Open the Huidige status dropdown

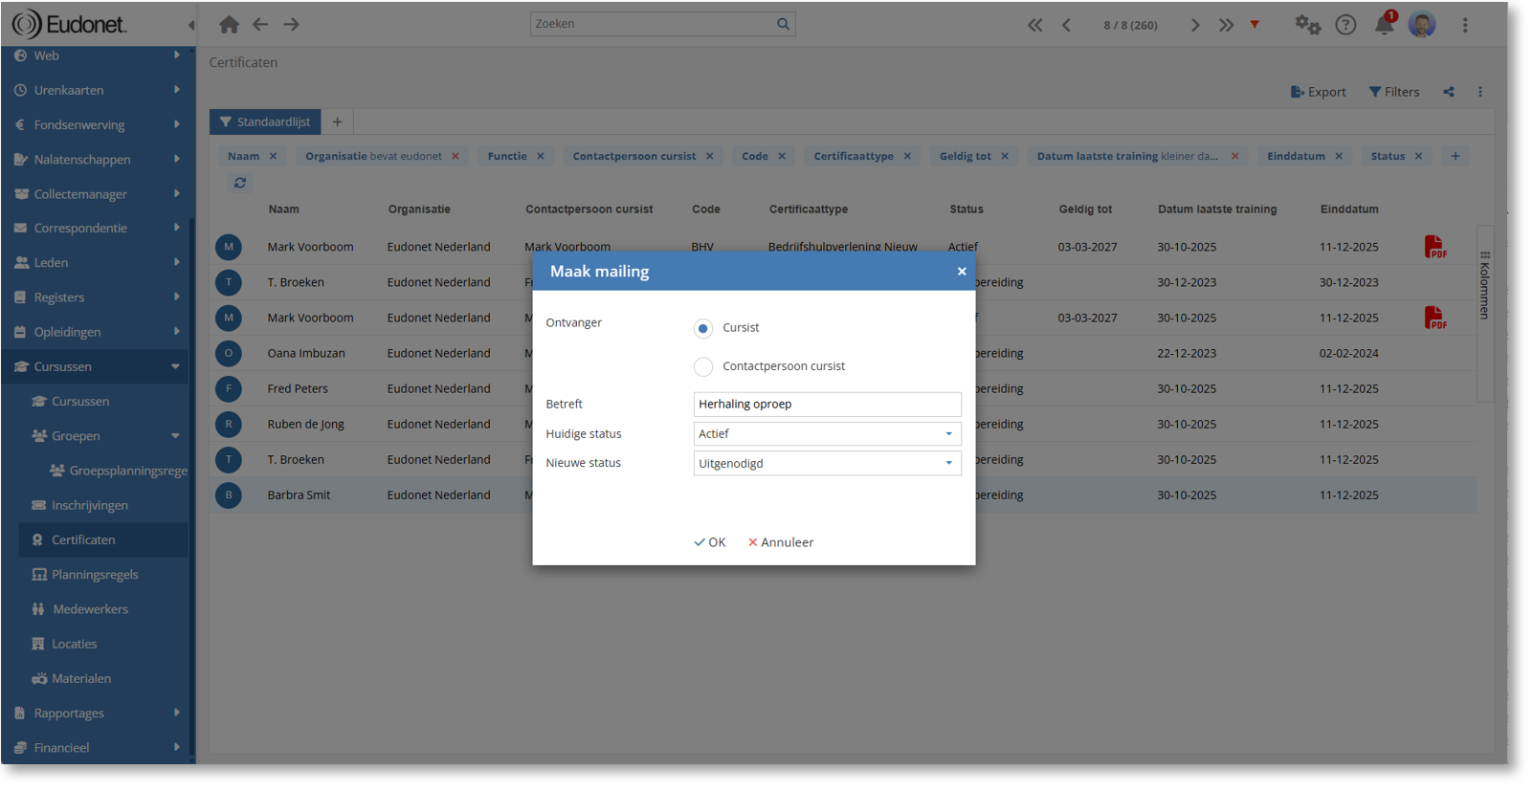click(x=827, y=434)
